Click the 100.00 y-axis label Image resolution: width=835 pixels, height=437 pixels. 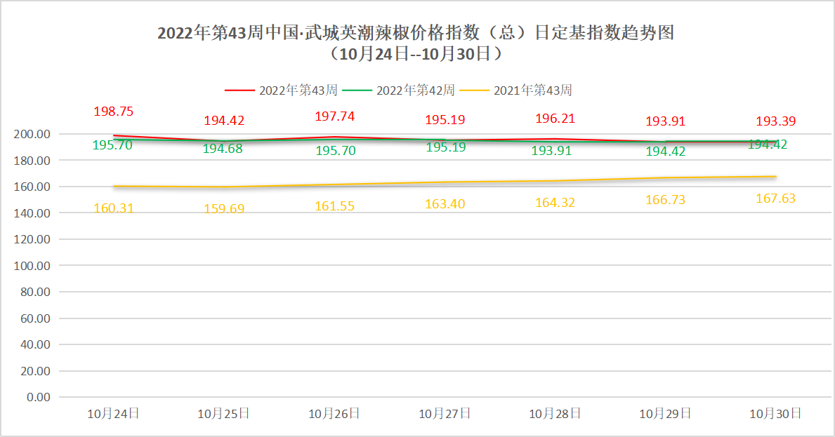(x=33, y=266)
